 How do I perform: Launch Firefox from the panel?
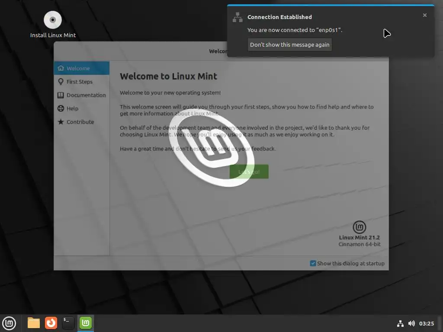(x=51, y=323)
